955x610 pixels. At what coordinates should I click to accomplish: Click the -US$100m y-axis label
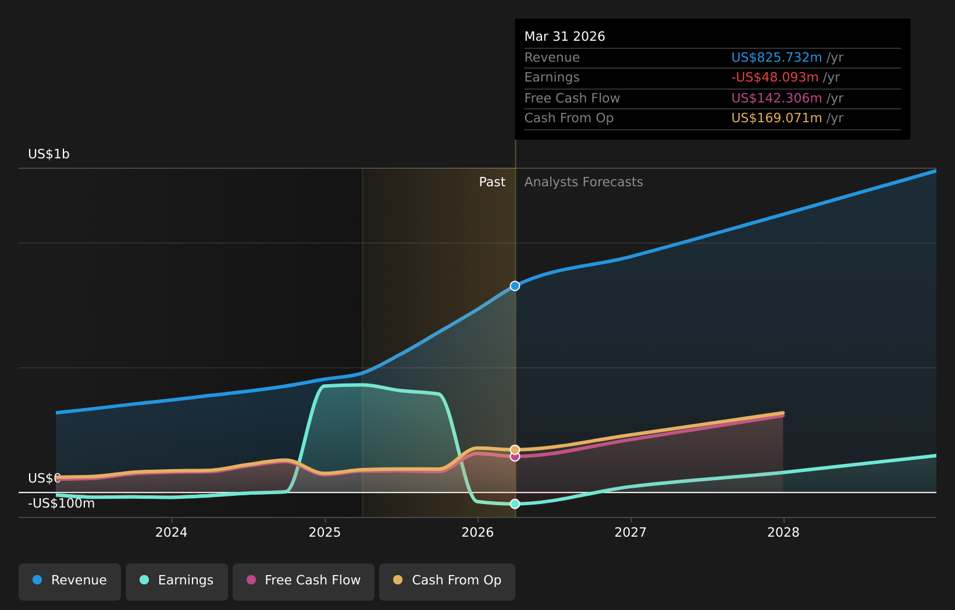point(61,503)
